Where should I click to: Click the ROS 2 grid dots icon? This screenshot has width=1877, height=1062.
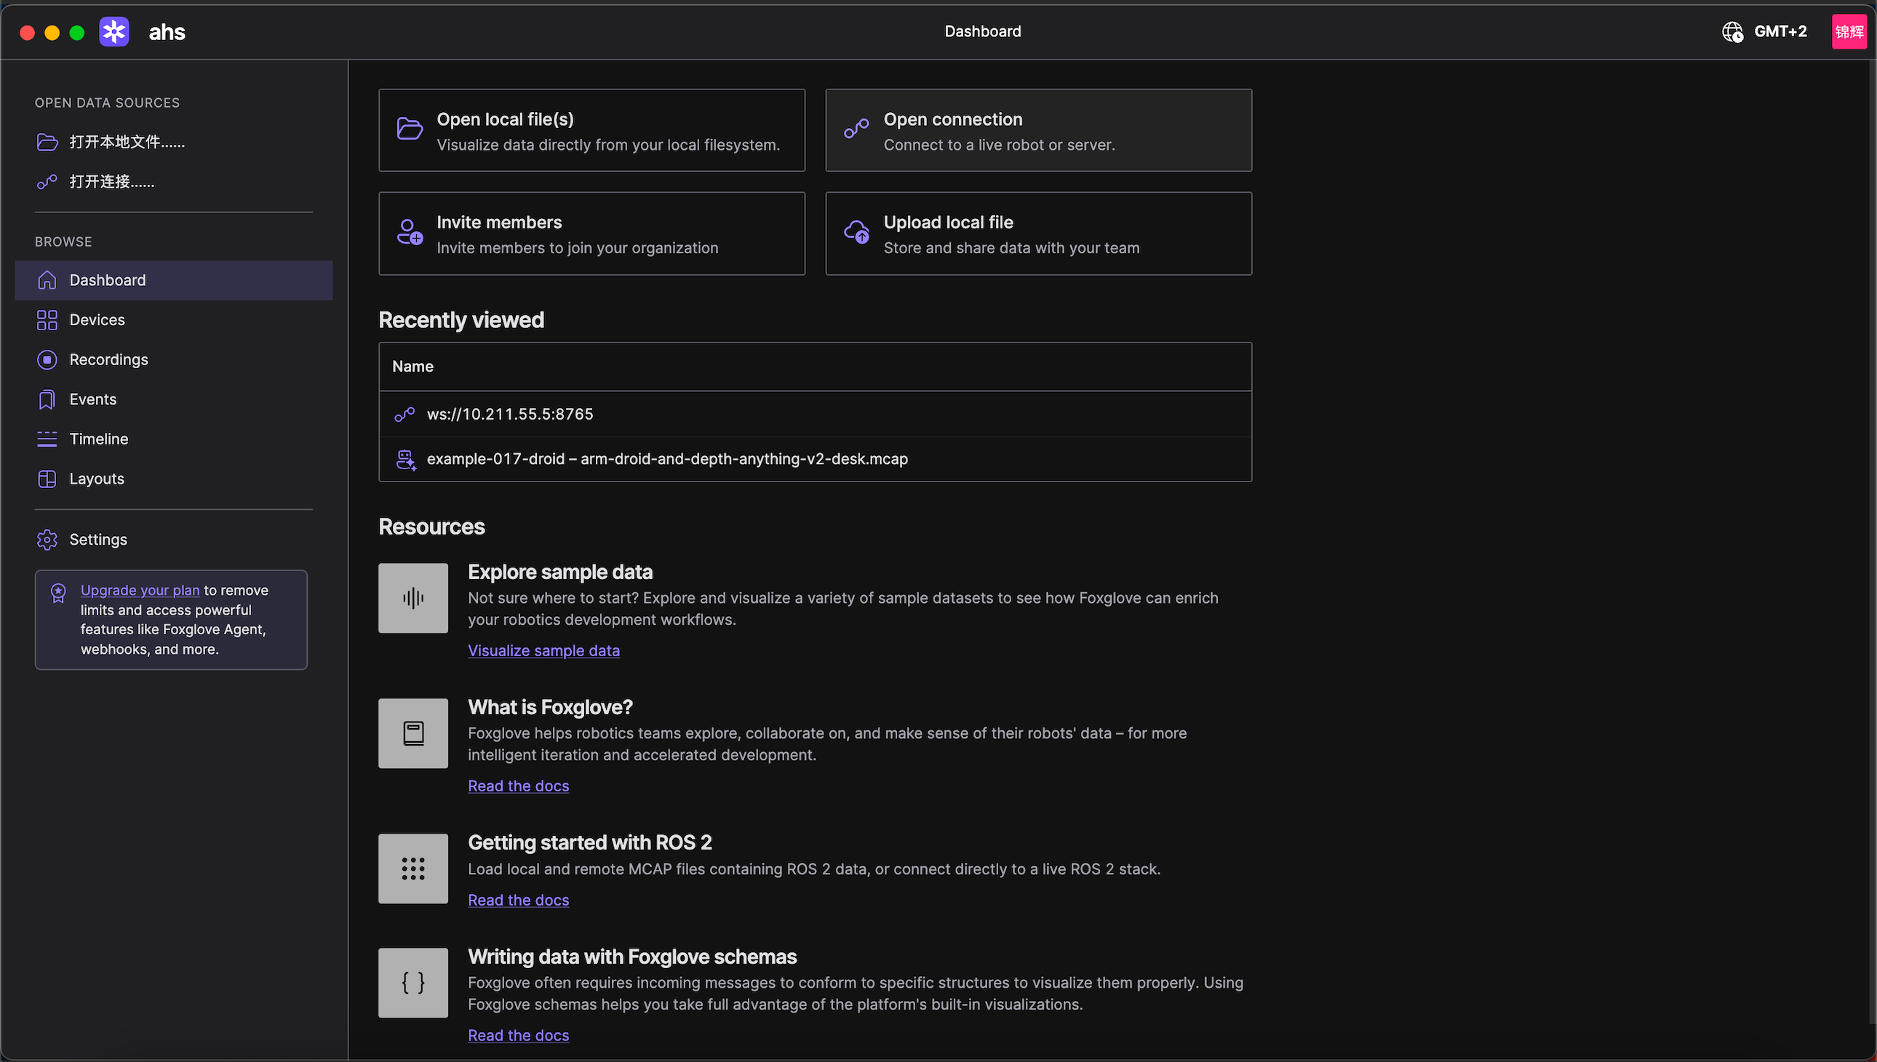pyautogui.click(x=413, y=868)
